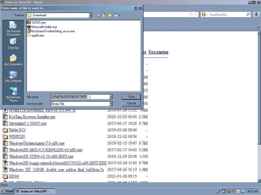Click the unknown file icon beside Windows_XP_128GB addon
The image size is (261, 195).
[x=5, y=169]
